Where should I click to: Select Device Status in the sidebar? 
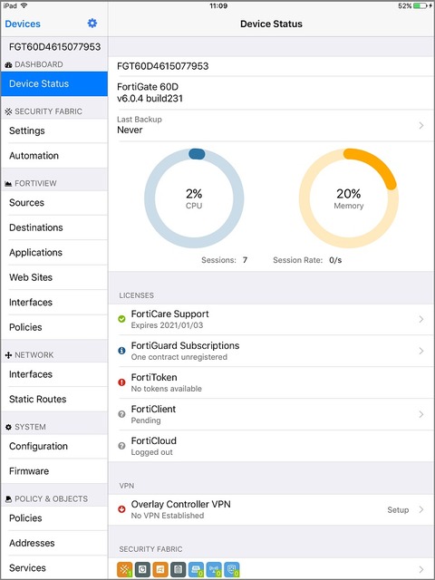click(54, 83)
